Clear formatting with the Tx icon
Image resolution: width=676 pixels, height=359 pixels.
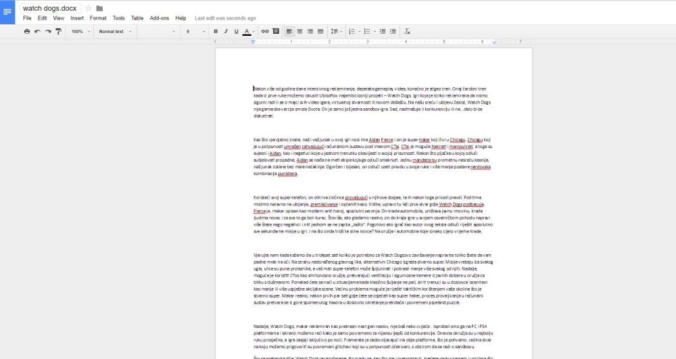point(407,32)
